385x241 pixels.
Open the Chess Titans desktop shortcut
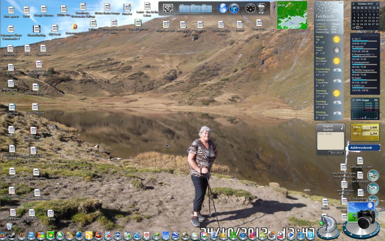pyautogui.click(x=43, y=50)
